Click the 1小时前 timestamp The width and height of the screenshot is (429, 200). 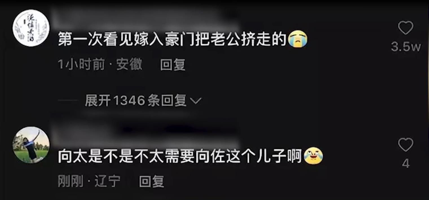[x=81, y=65]
